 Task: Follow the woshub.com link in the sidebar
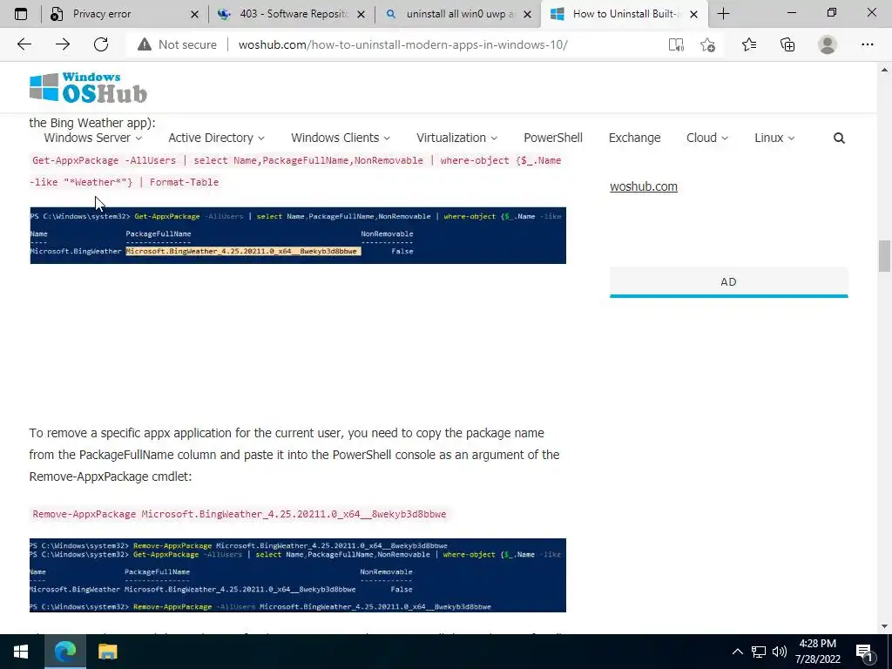point(644,186)
